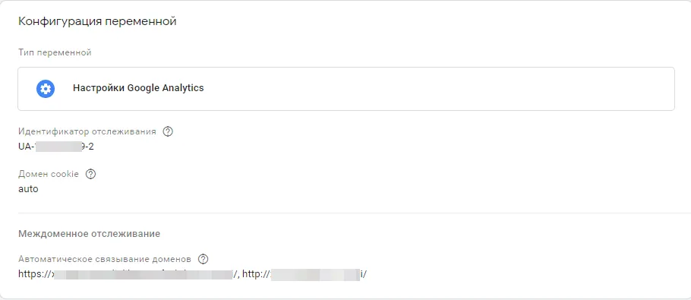The image size is (691, 300).
Task: Click the trailing slash ending the second domain URL
Action: pyautogui.click(x=365, y=274)
